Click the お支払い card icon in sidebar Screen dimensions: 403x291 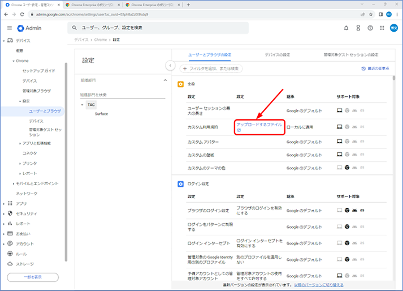[10, 234]
